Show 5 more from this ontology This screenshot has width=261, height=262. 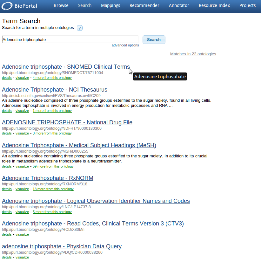(x=52, y=212)
